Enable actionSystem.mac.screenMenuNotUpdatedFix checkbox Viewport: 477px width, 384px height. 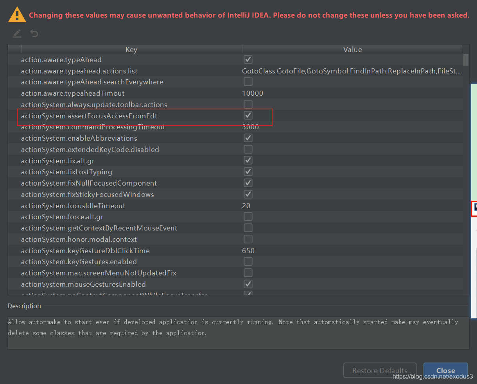(x=248, y=273)
